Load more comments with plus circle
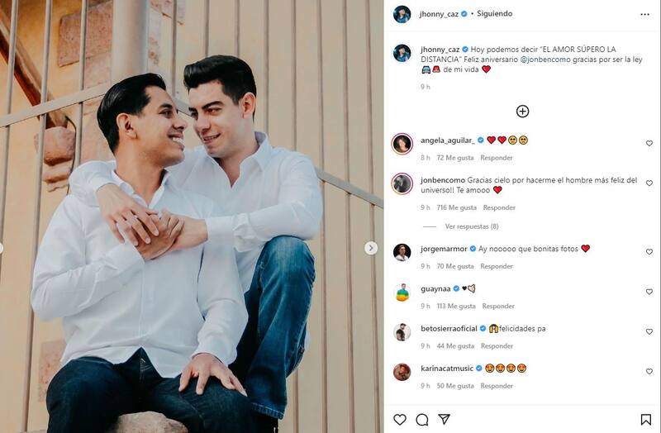661x433 pixels. coord(522,112)
